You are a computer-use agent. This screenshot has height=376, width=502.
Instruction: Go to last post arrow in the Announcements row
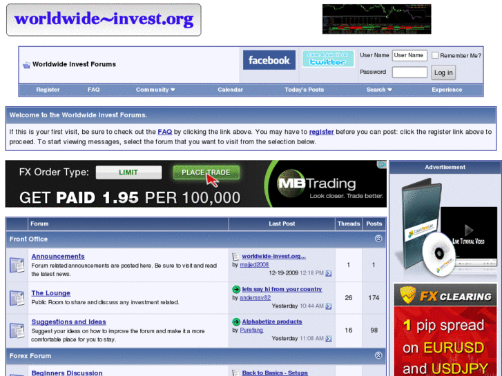tap(329, 273)
